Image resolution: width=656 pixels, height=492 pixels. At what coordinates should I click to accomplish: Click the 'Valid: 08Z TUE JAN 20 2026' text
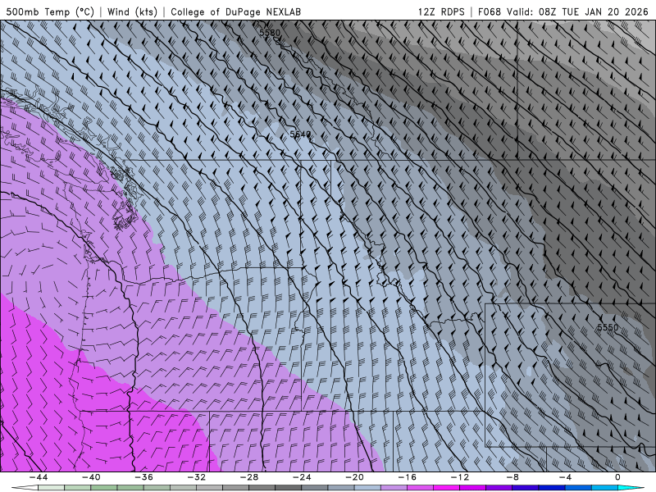[577, 11]
